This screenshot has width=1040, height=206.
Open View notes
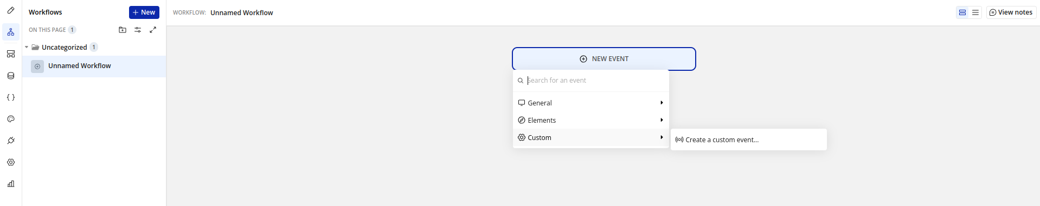pyautogui.click(x=1011, y=12)
